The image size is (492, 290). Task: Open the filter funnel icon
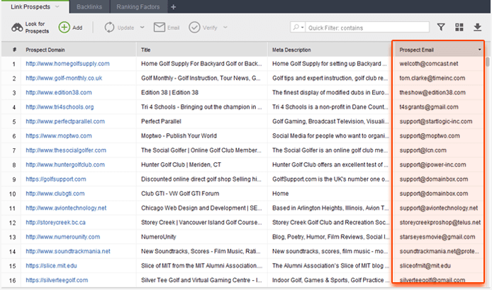coord(441,28)
